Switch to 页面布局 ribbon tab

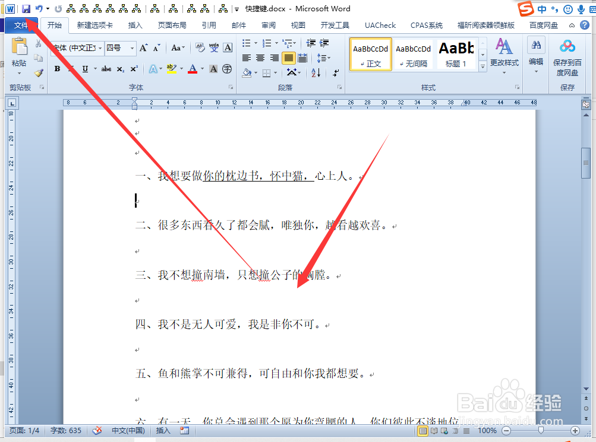pyautogui.click(x=172, y=26)
